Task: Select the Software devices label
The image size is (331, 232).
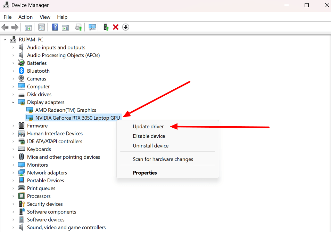Action: (x=45, y=219)
